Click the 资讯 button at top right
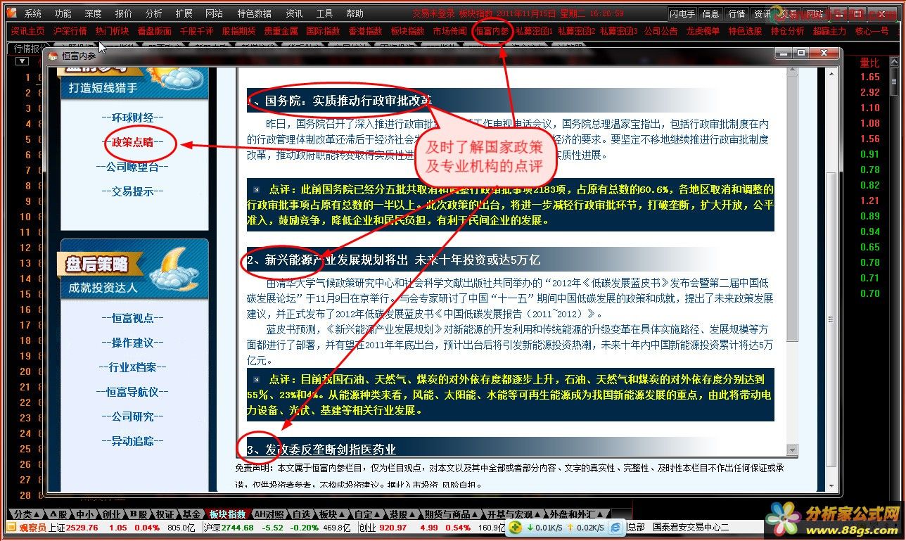The height and width of the screenshot is (541, 906). pyautogui.click(x=763, y=13)
